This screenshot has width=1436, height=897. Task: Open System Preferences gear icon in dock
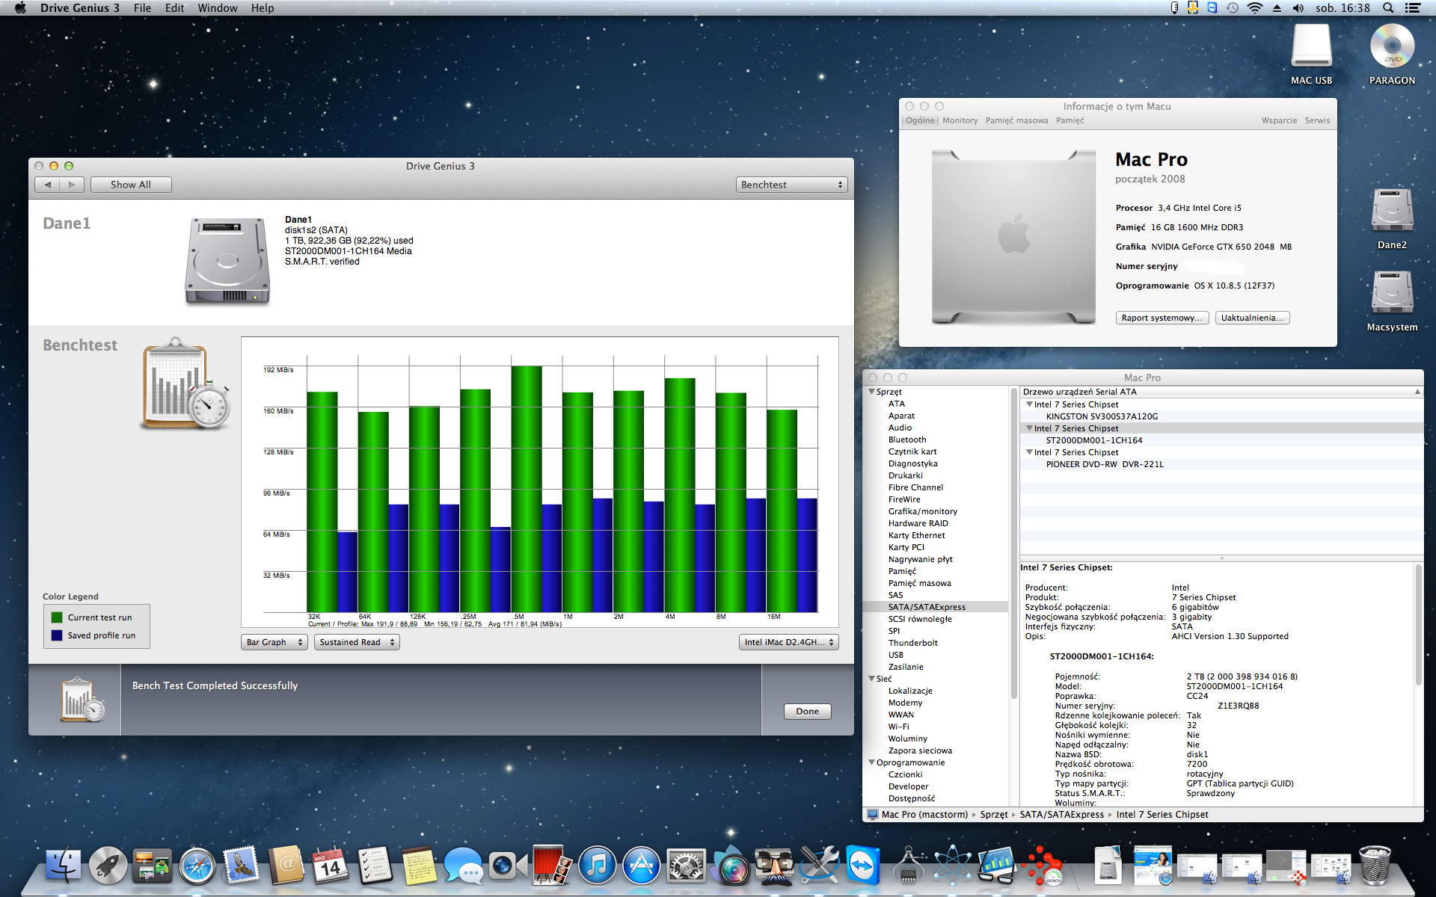(x=686, y=866)
